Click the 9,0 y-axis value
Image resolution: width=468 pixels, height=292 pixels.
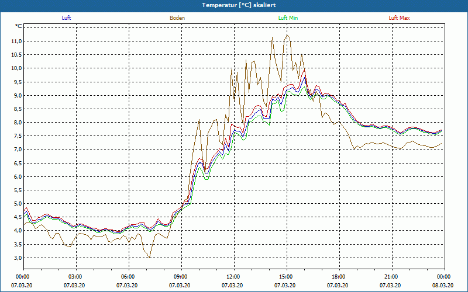point(18,96)
